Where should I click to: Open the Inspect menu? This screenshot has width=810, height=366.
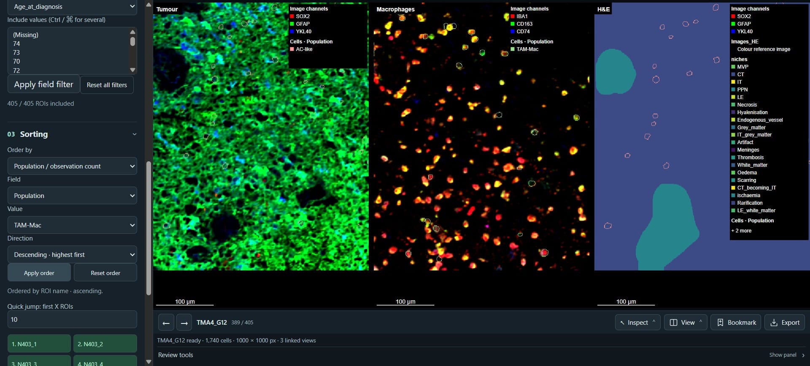pyautogui.click(x=637, y=322)
